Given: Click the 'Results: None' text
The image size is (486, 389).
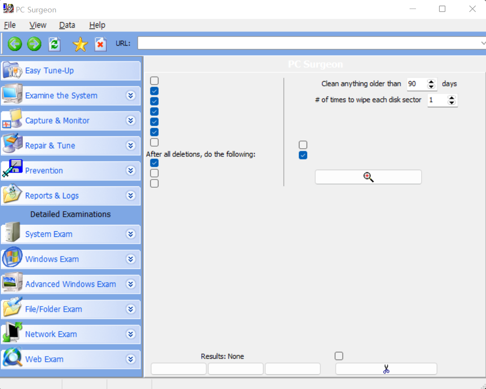Looking at the screenshot, I should point(222,357).
